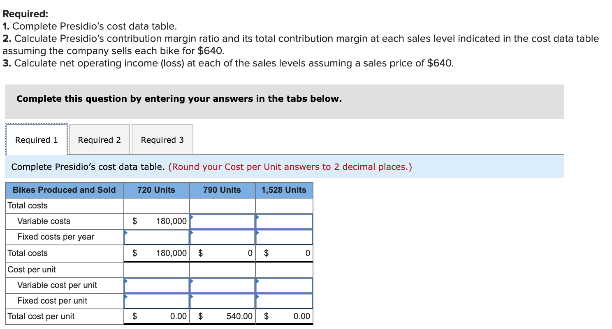This screenshot has height=329, width=612.
Task: Fill in variable cost per unit for 1,528 Units
Action: click(284, 285)
